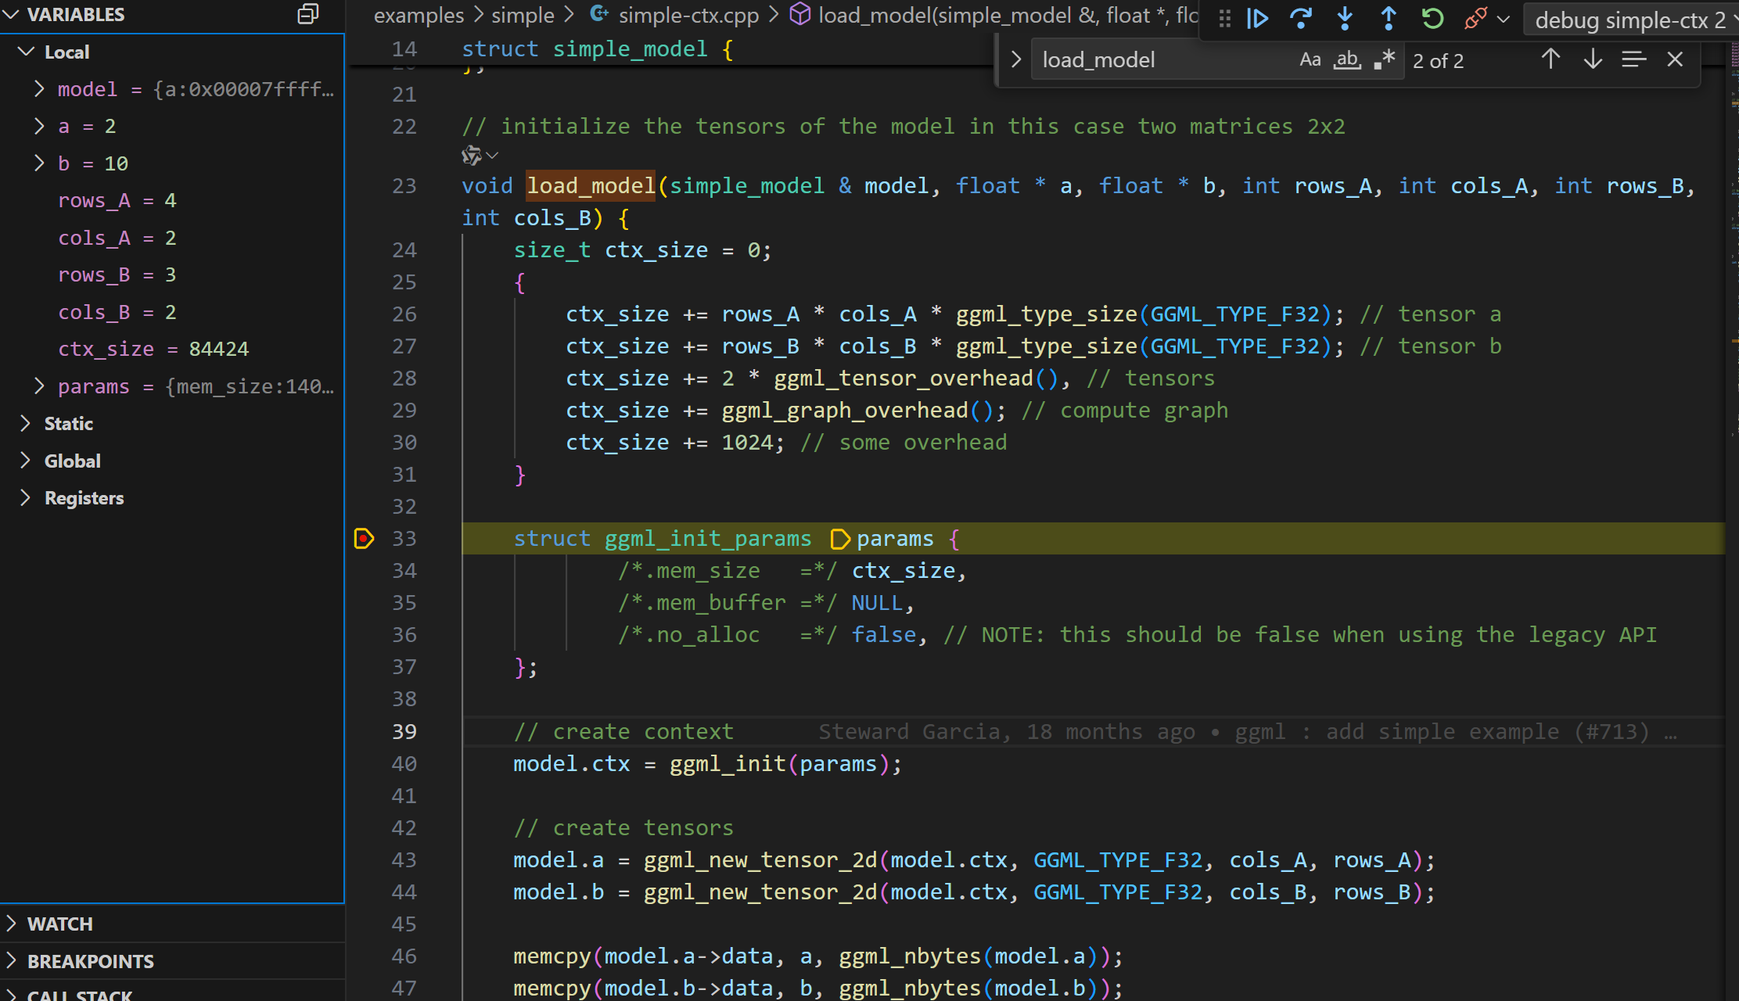Viewport: 1739px width, 1001px height.
Task: Restart the debug session
Action: 1432,19
